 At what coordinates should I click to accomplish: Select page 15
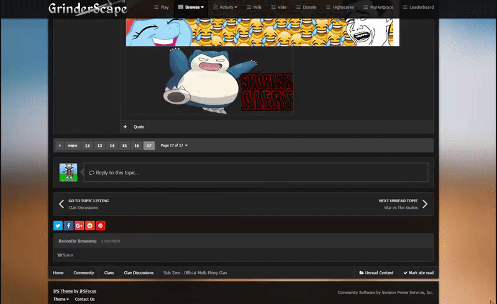coord(124,146)
